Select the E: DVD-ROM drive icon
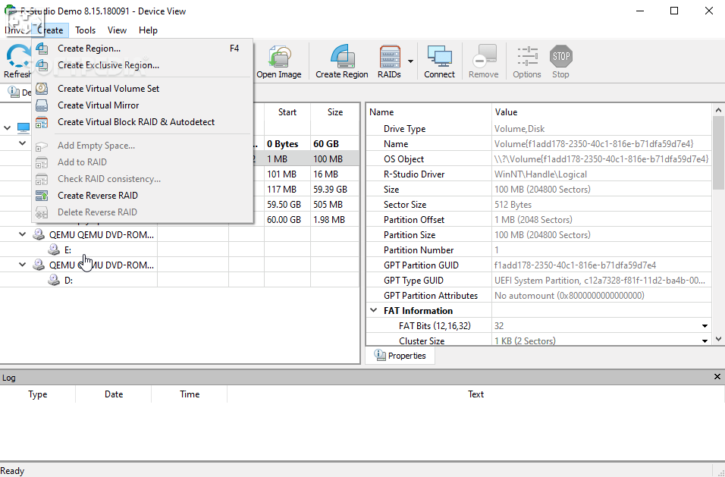The height and width of the screenshot is (477, 725). tap(54, 249)
